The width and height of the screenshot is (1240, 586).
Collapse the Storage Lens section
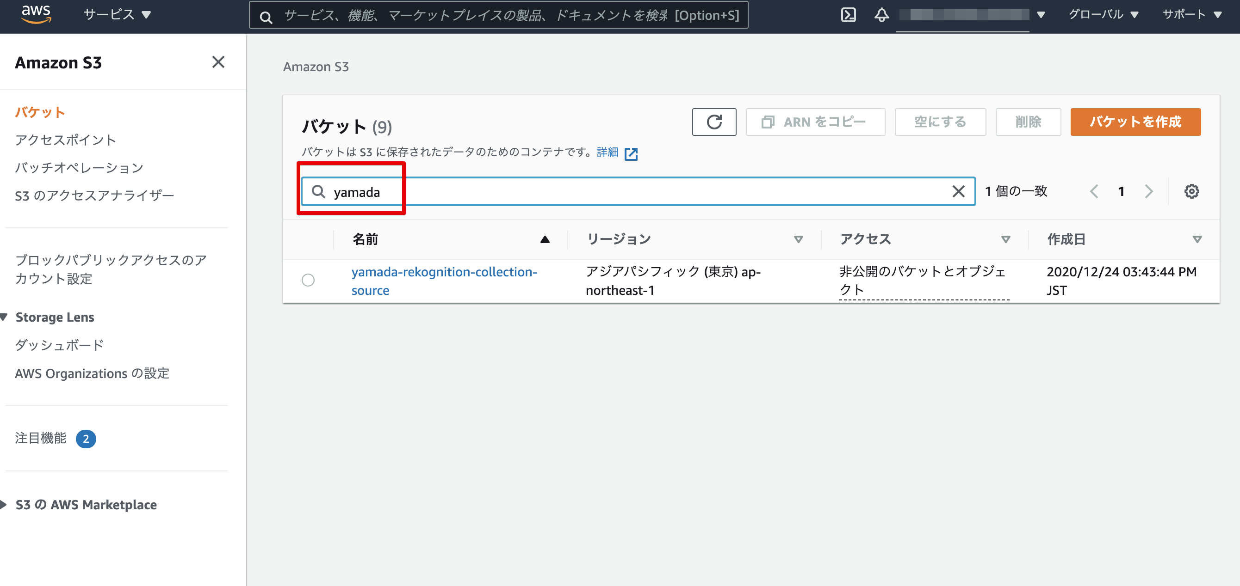[4, 317]
